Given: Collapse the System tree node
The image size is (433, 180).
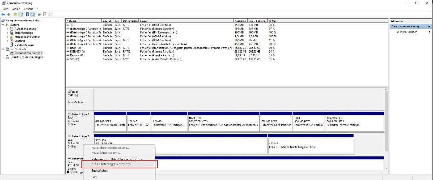Looking at the screenshot, I should coord(3,25).
